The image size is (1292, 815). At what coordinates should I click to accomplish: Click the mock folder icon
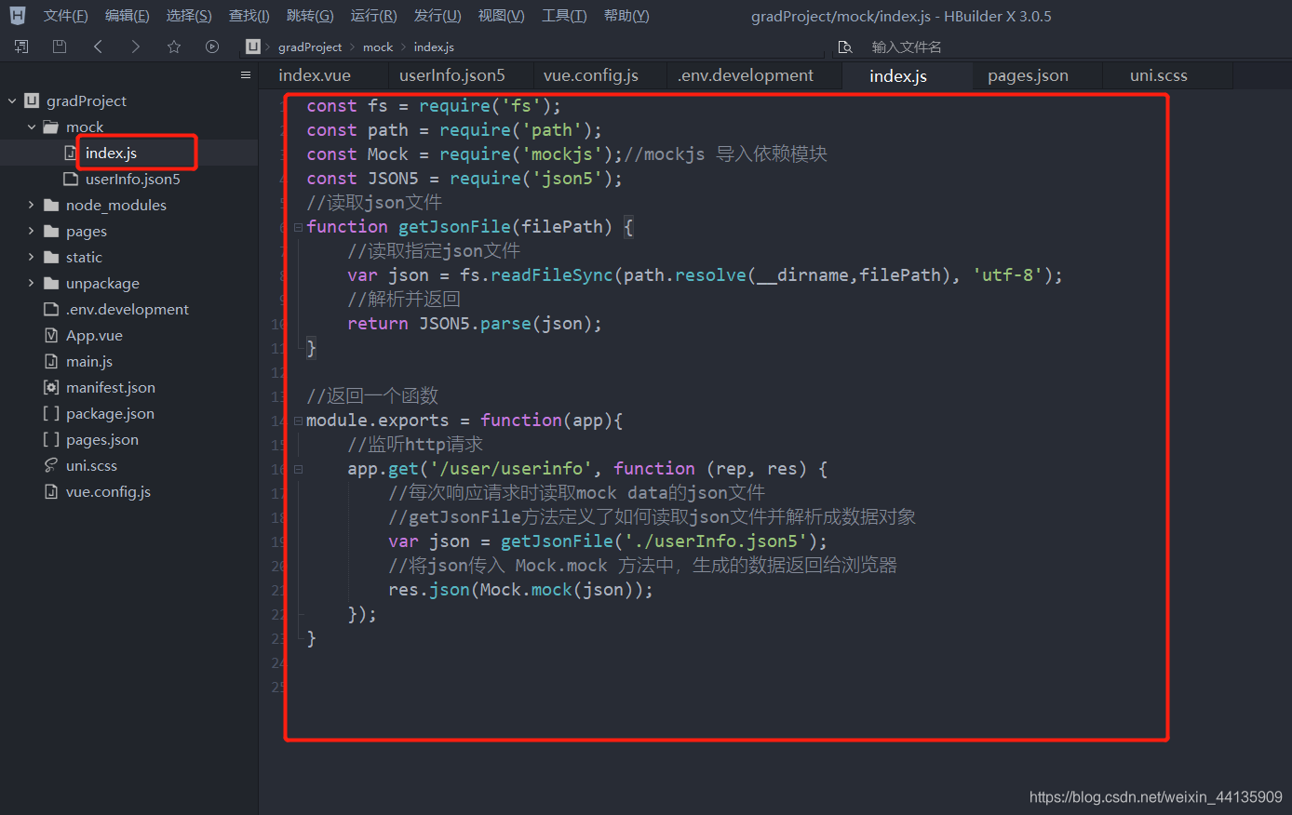click(x=51, y=127)
